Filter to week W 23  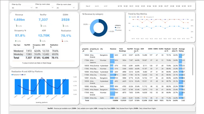click(143, 6)
